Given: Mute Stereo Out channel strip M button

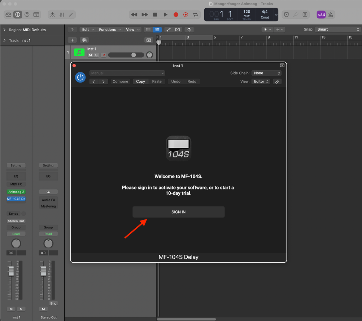Looking at the screenshot, I should click(43, 309).
